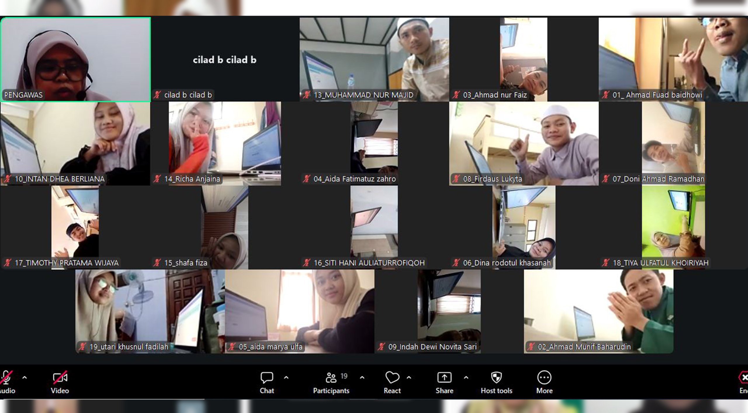The image size is (748, 413).
Task: Expand share options arrow next to Share
Action: pyautogui.click(x=466, y=378)
